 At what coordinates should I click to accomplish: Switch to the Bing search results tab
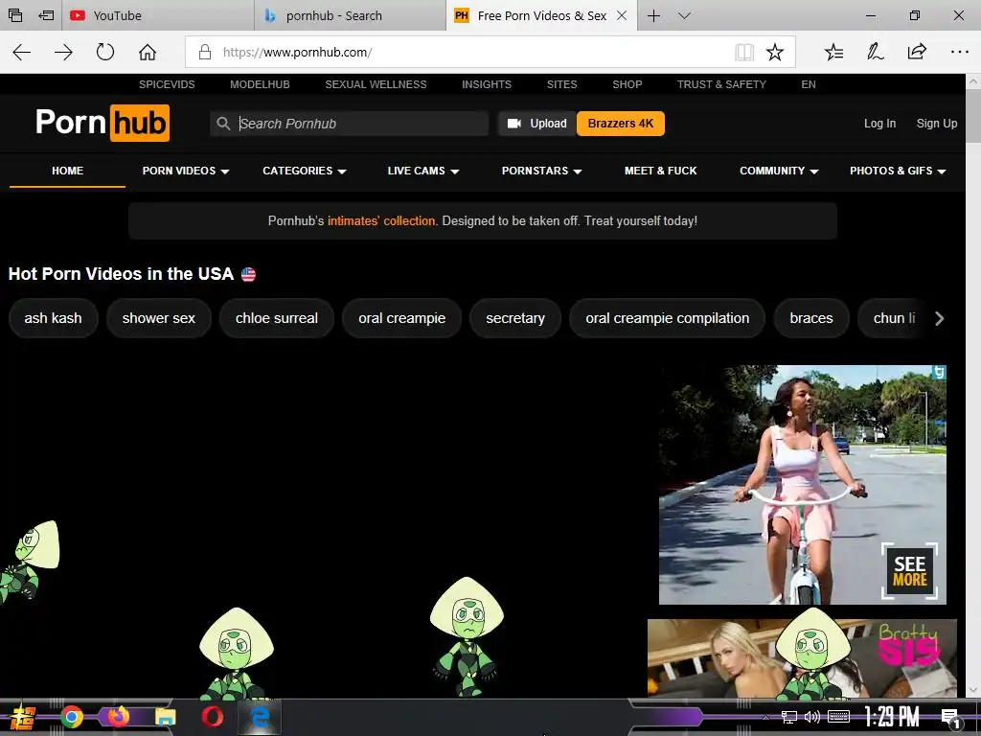pyautogui.click(x=351, y=15)
